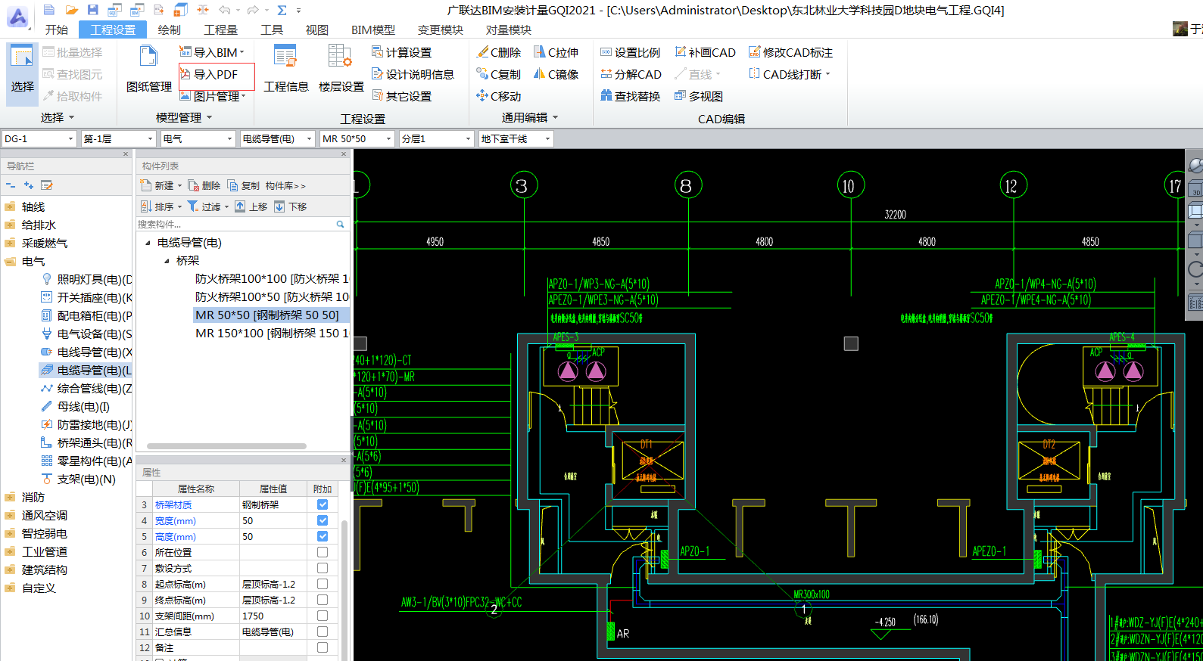Open the 电气 discipline dropdown

197,138
